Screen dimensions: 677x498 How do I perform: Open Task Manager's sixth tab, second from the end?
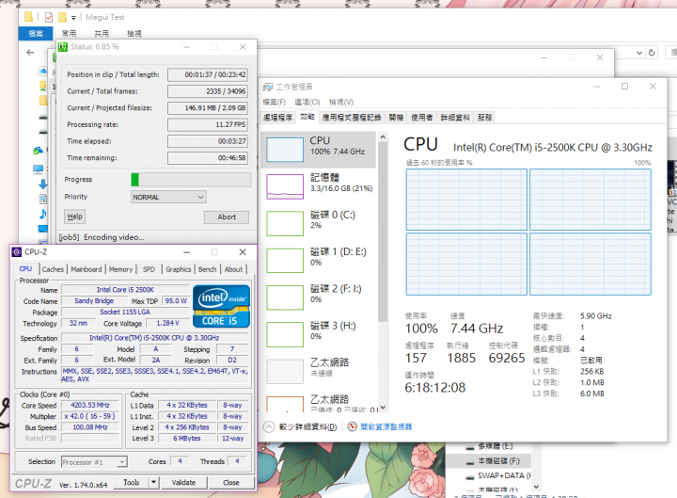tap(455, 118)
